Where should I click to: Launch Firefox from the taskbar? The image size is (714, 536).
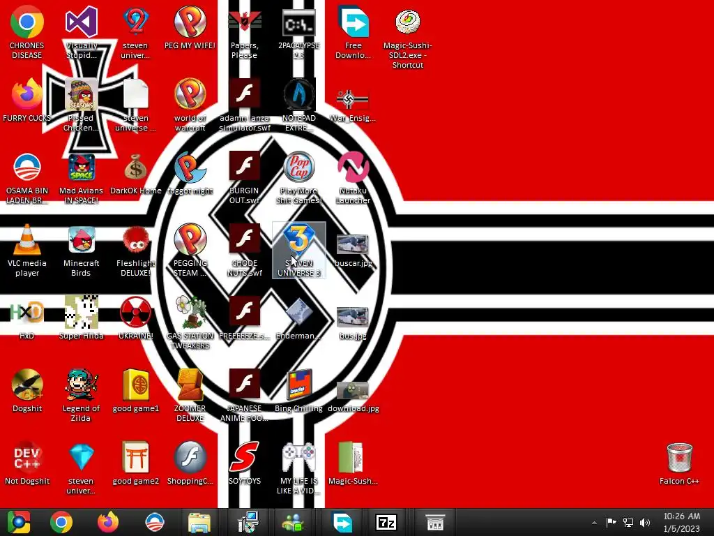click(x=108, y=522)
